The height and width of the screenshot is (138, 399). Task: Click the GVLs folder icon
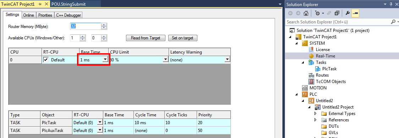click(x=324, y=133)
